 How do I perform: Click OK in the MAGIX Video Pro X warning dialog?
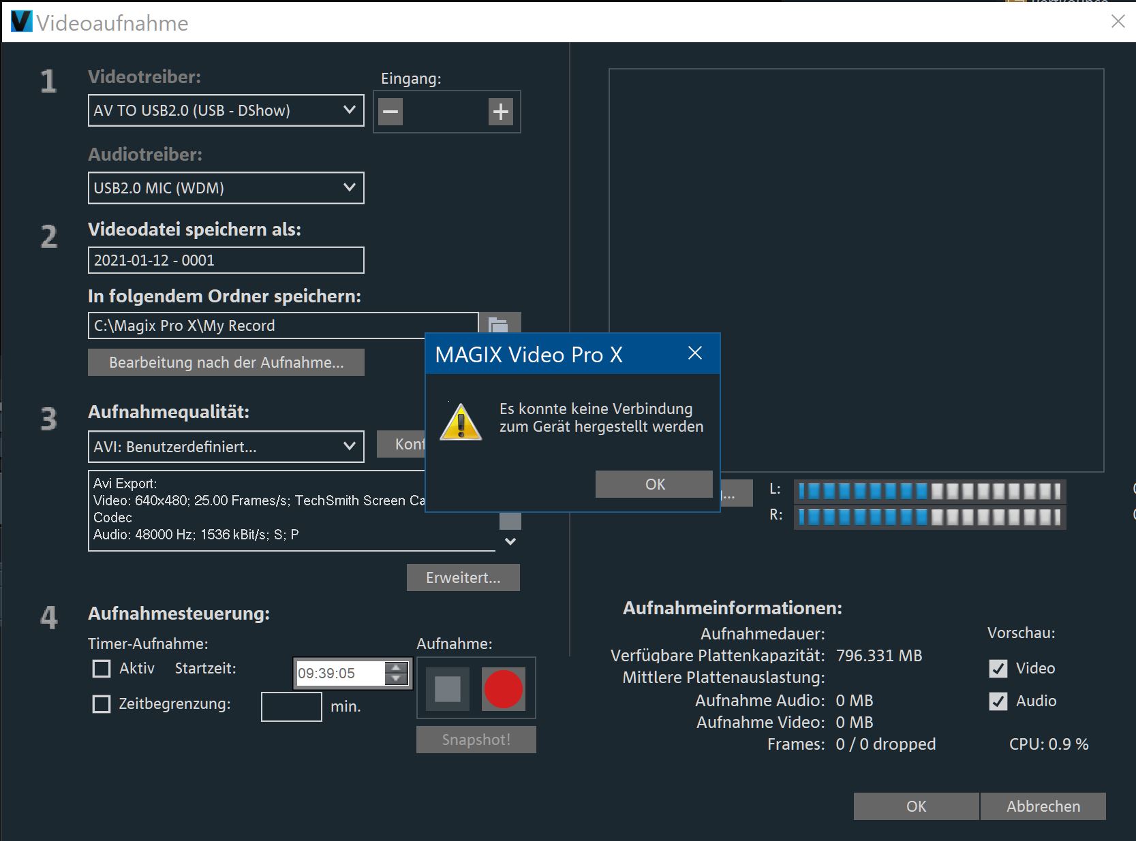coord(654,484)
